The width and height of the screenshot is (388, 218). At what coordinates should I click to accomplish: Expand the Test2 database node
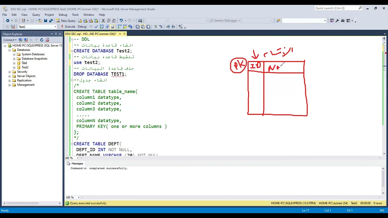click(x=14, y=67)
